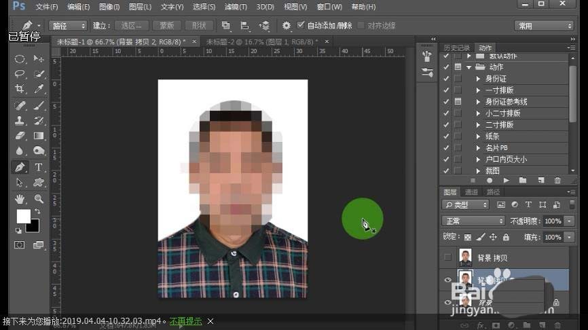Select the Elliptical Marquee tool
The image size is (588, 330).
tap(20, 59)
